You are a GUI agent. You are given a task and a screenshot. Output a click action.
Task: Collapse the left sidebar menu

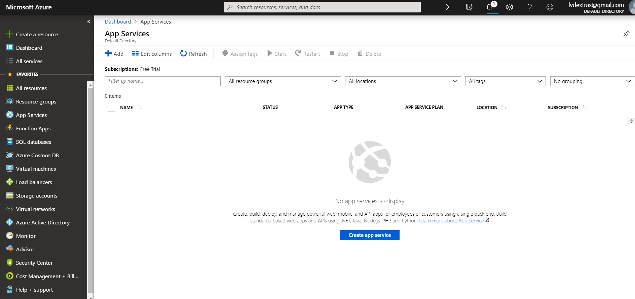coord(88,22)
